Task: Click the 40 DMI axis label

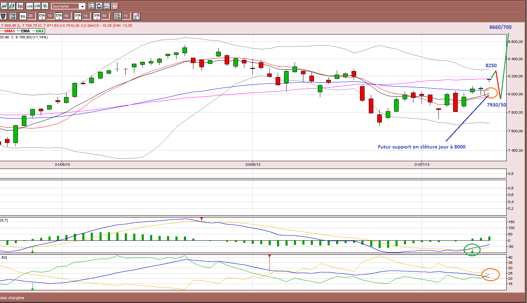Action: click(510, 257)
